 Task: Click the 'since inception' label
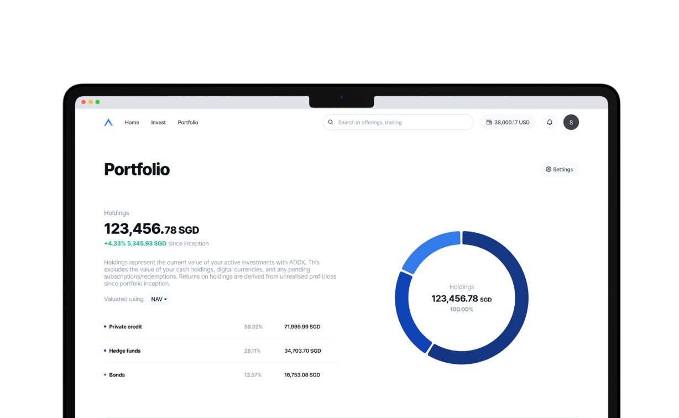(x=189, y=243)
